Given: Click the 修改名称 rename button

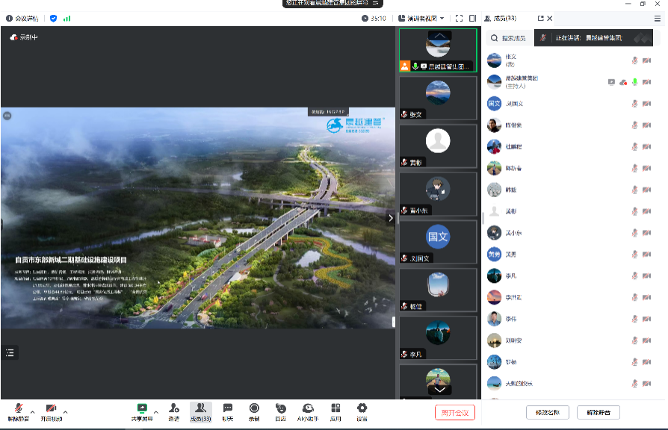Looking at the screenshot, I should tap(548, 412).
